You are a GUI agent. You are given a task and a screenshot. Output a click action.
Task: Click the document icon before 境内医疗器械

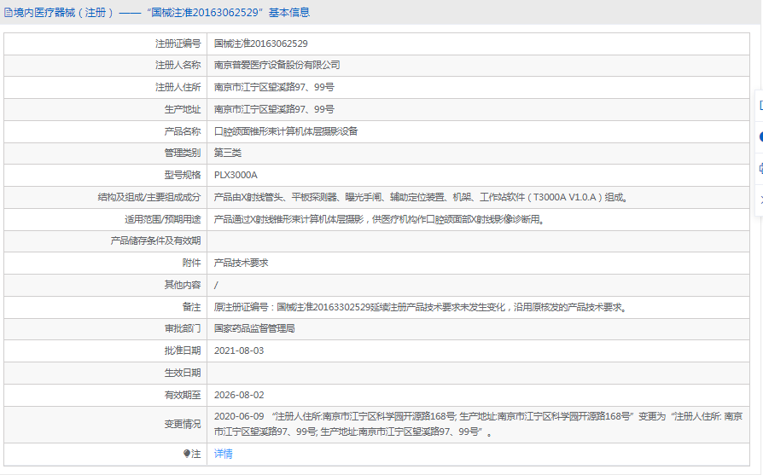pyautogui.click(x=9, y=13)
